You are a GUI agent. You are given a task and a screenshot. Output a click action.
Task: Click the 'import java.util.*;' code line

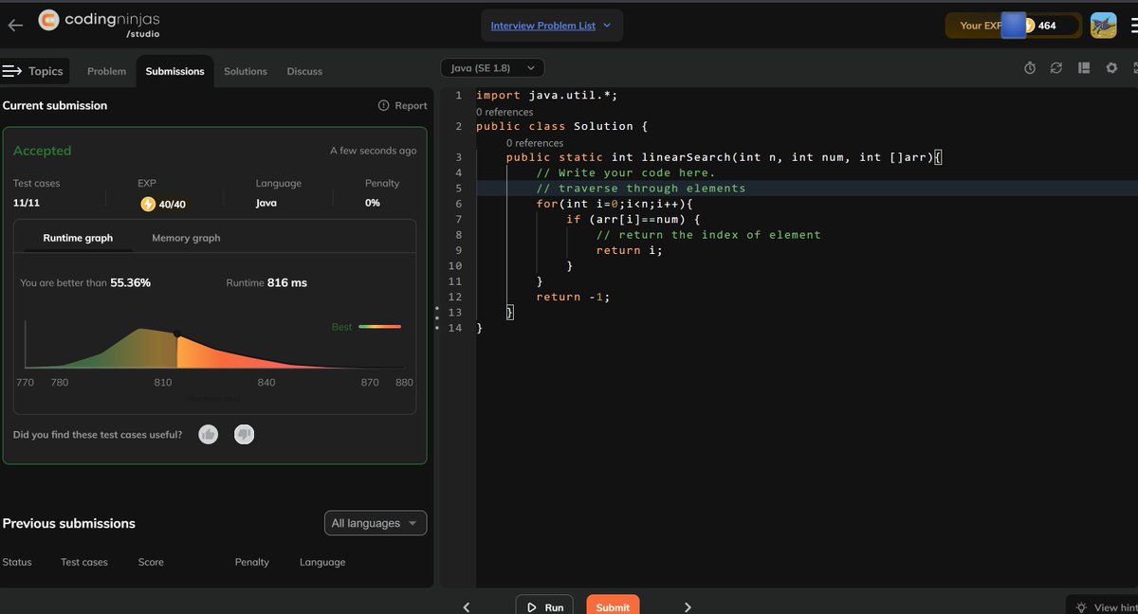547,95
